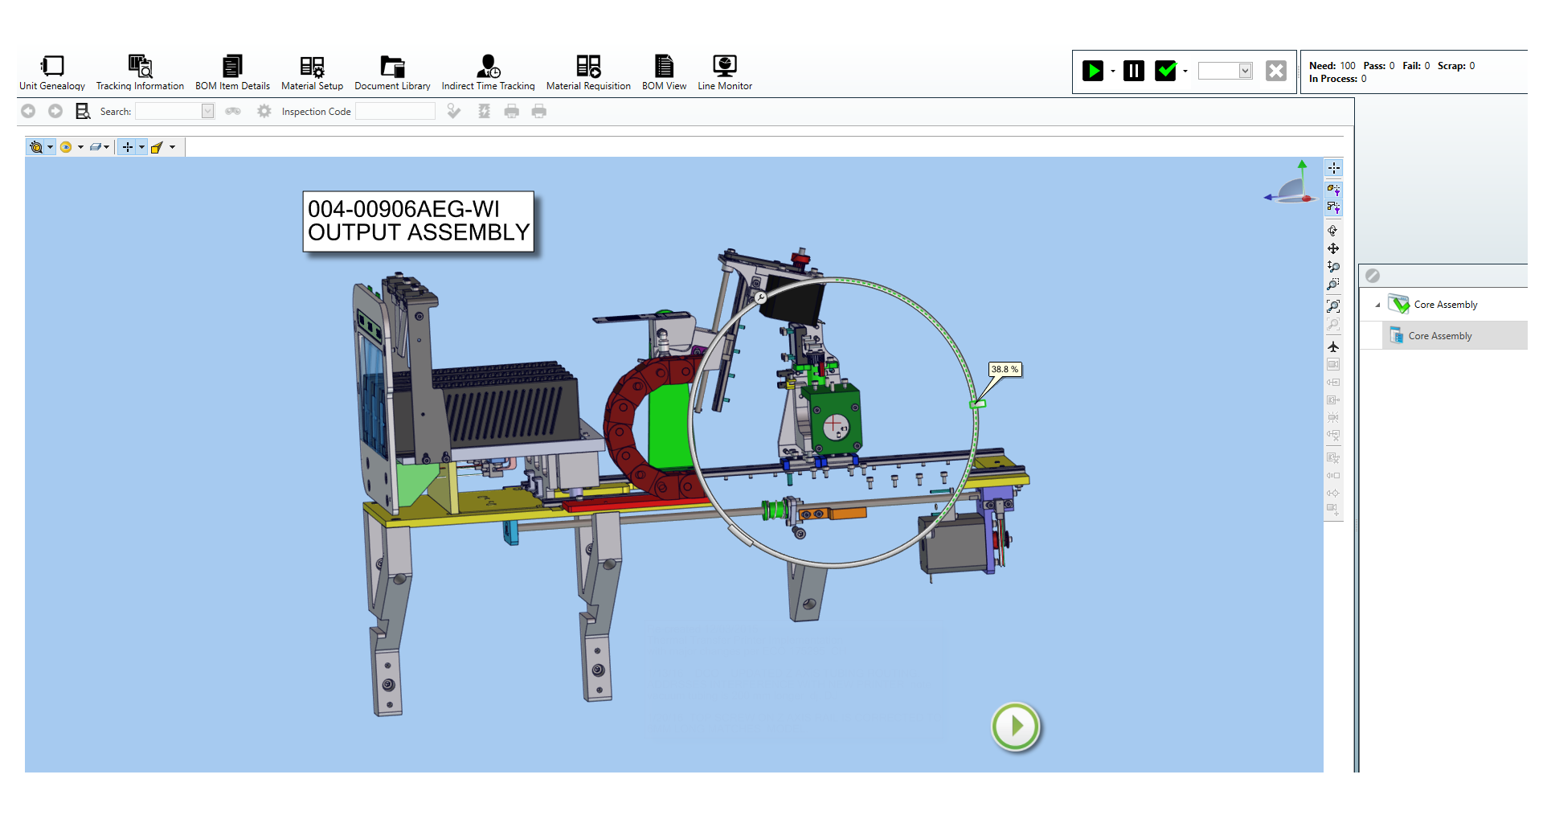
Task: Click into the Inspection Code field
Action: [x=395, y=111]
